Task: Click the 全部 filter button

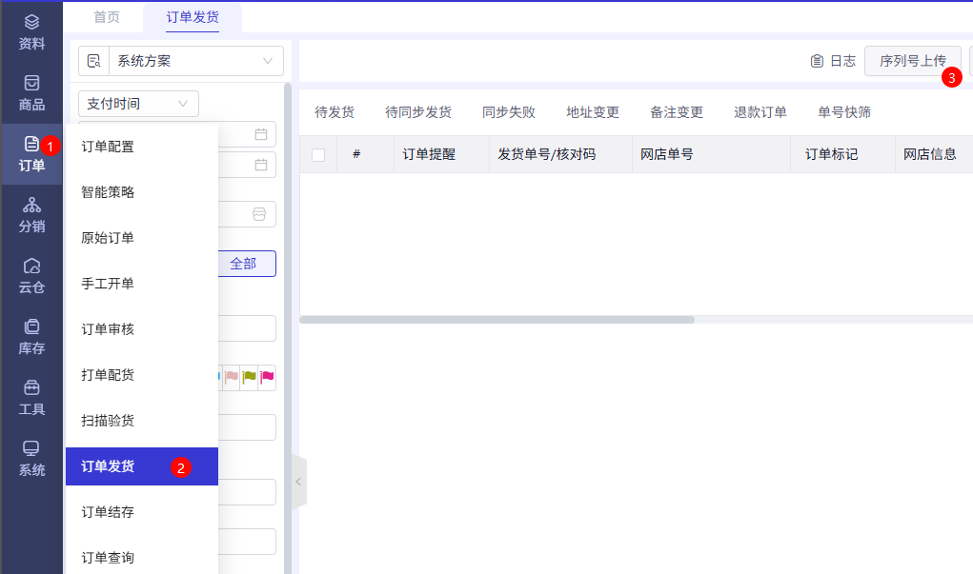Action: (x=247, y=264)
